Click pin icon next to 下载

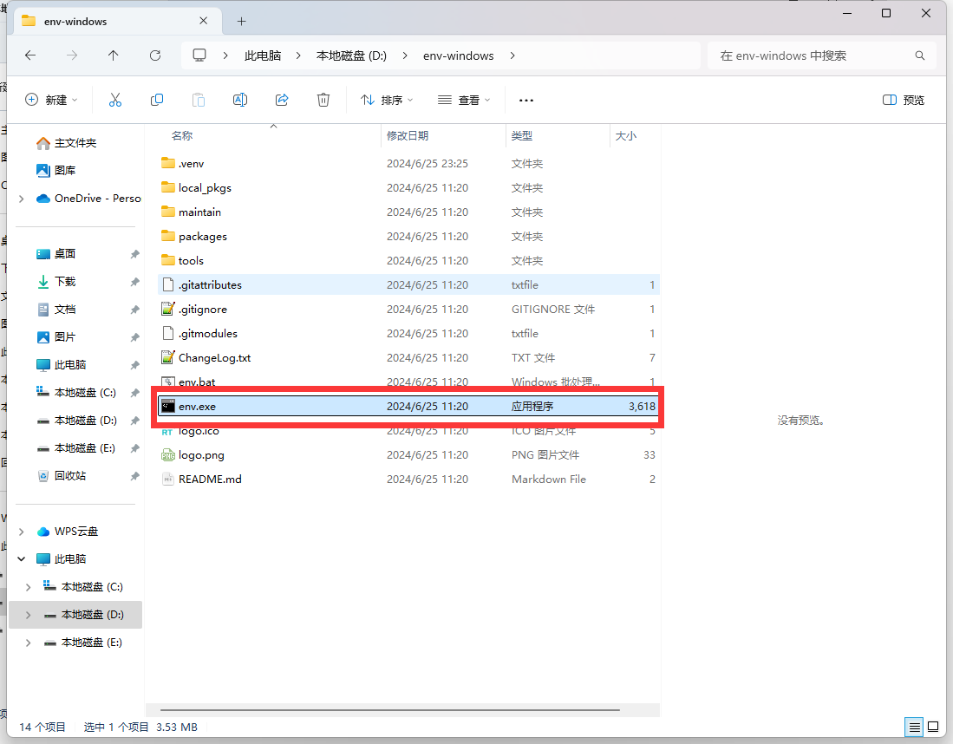[135, 282]
